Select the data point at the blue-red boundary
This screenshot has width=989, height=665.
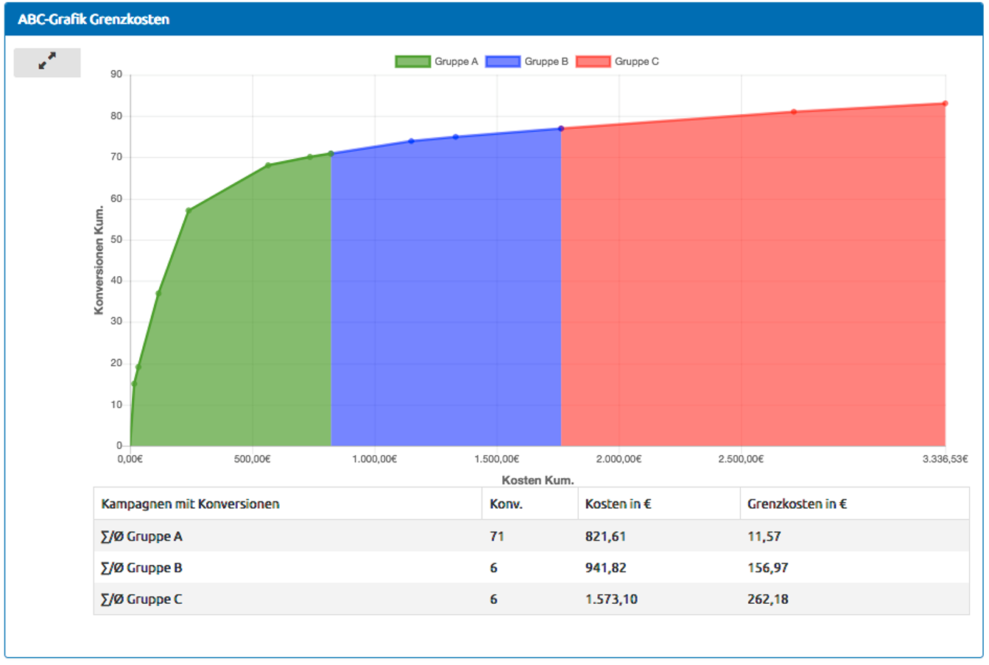pyautogui.click(x=561, y=129)
